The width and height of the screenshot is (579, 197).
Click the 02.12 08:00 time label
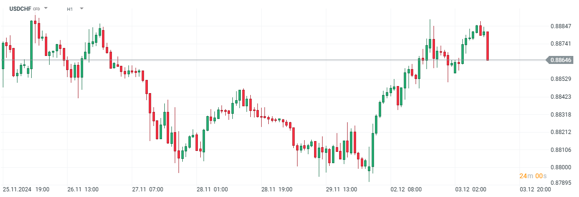pos(407,189)
